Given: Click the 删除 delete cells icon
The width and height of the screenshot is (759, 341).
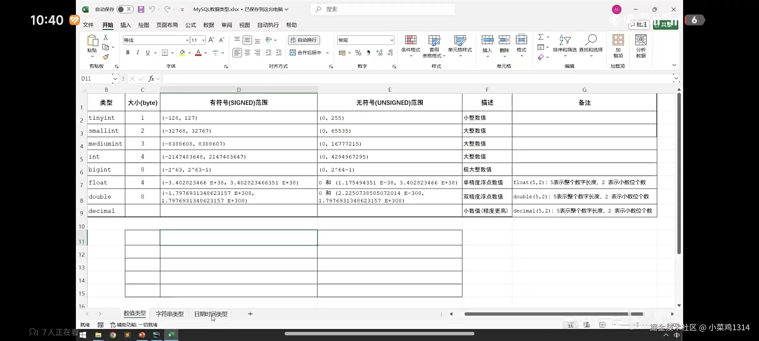Looking at the screenshot, I should (504, 44).
